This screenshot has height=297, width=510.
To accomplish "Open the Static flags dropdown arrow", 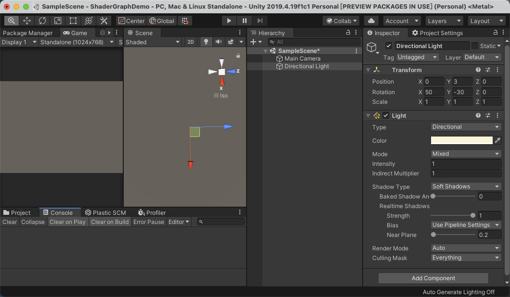I will 499,46.
